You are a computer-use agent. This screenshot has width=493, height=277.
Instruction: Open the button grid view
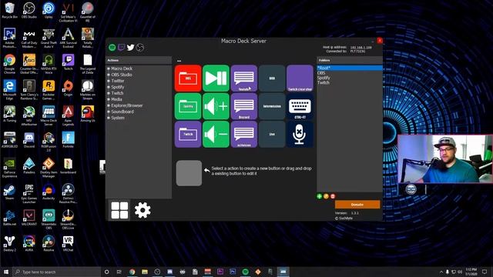[119, 210]
